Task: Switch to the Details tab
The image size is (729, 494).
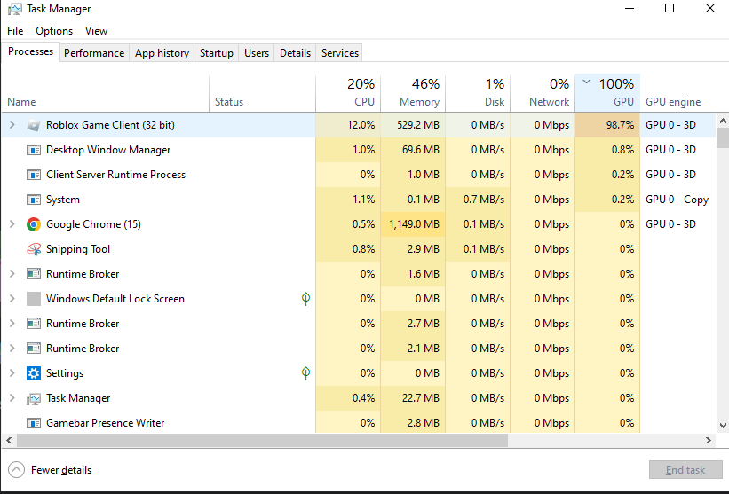Action: 295,53
